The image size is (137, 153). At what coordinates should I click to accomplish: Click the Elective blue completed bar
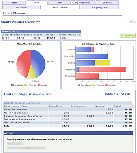tap(83, 49)
